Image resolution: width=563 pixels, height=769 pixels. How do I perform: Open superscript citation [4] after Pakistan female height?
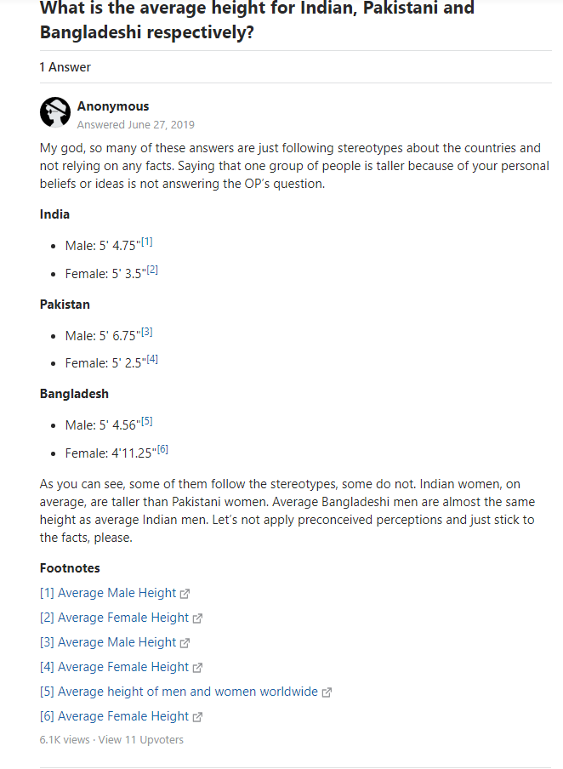click(x=152, y=360)
